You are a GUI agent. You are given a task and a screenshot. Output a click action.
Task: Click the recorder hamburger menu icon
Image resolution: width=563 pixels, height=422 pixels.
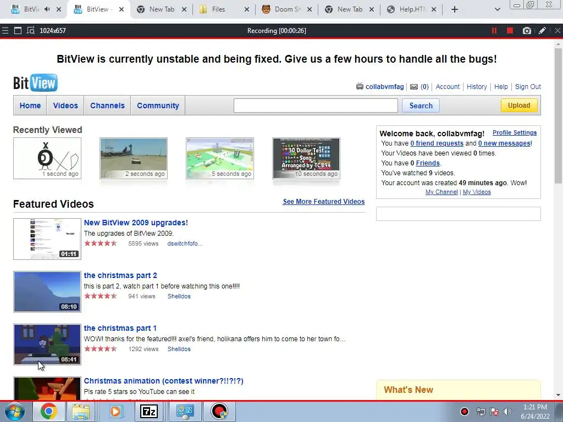(5, 31)
